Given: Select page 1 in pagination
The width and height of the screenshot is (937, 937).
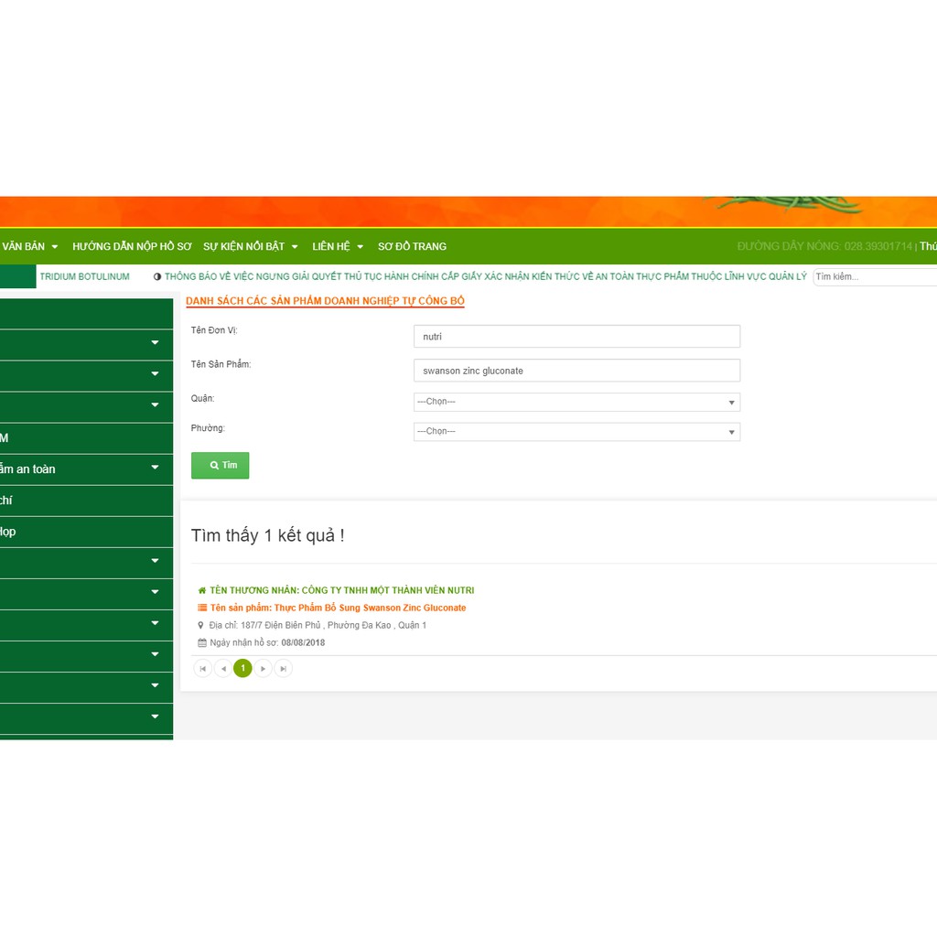Looking at the screenshot, I should pyautogui.click(x=242, y=669).
